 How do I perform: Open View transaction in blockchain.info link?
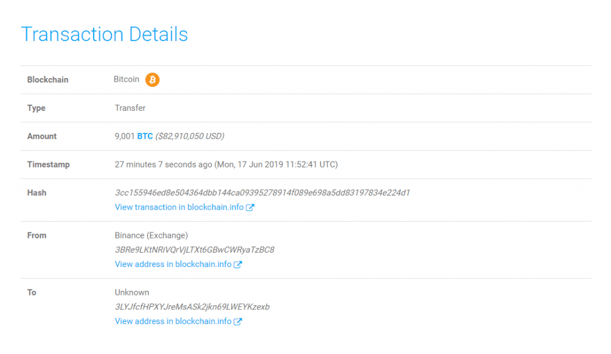(179, 207)
